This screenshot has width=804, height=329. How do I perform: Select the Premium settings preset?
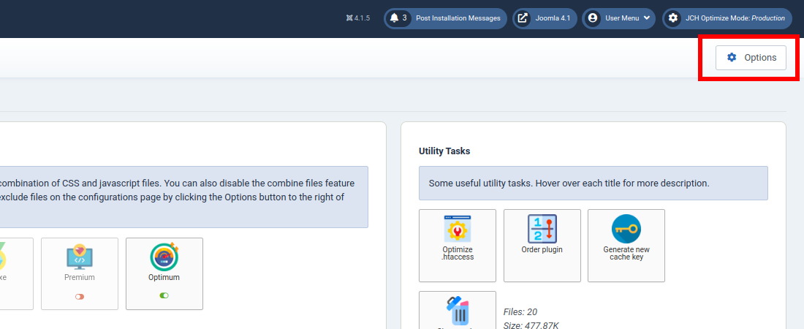point(80,273)
